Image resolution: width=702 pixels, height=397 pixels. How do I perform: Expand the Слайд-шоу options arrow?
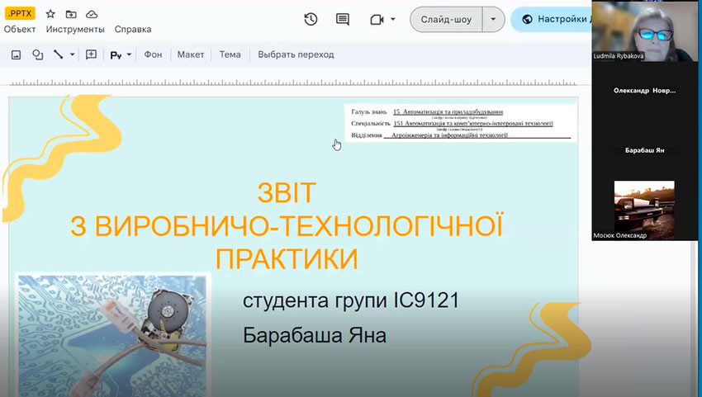click(494, 19)
